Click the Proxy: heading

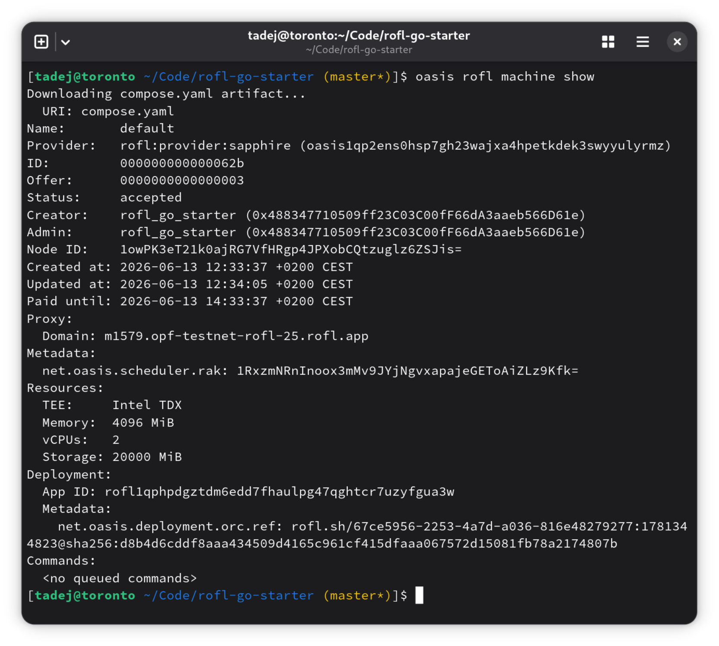(50, 319)
